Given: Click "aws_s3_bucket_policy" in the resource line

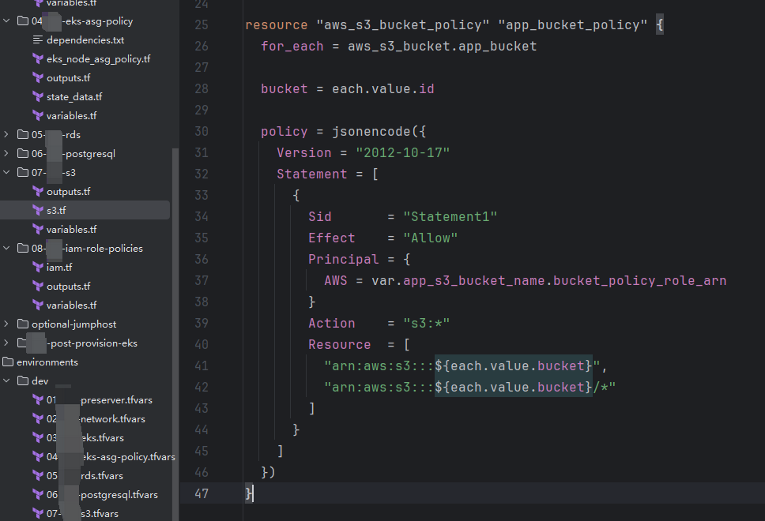Looking at the screenshot, I should 402,24.
